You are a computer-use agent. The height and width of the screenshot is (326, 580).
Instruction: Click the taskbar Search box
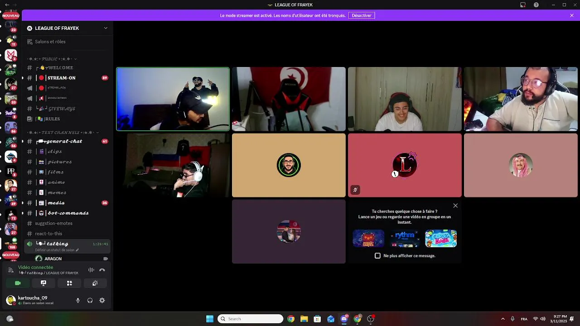point(251,319)
